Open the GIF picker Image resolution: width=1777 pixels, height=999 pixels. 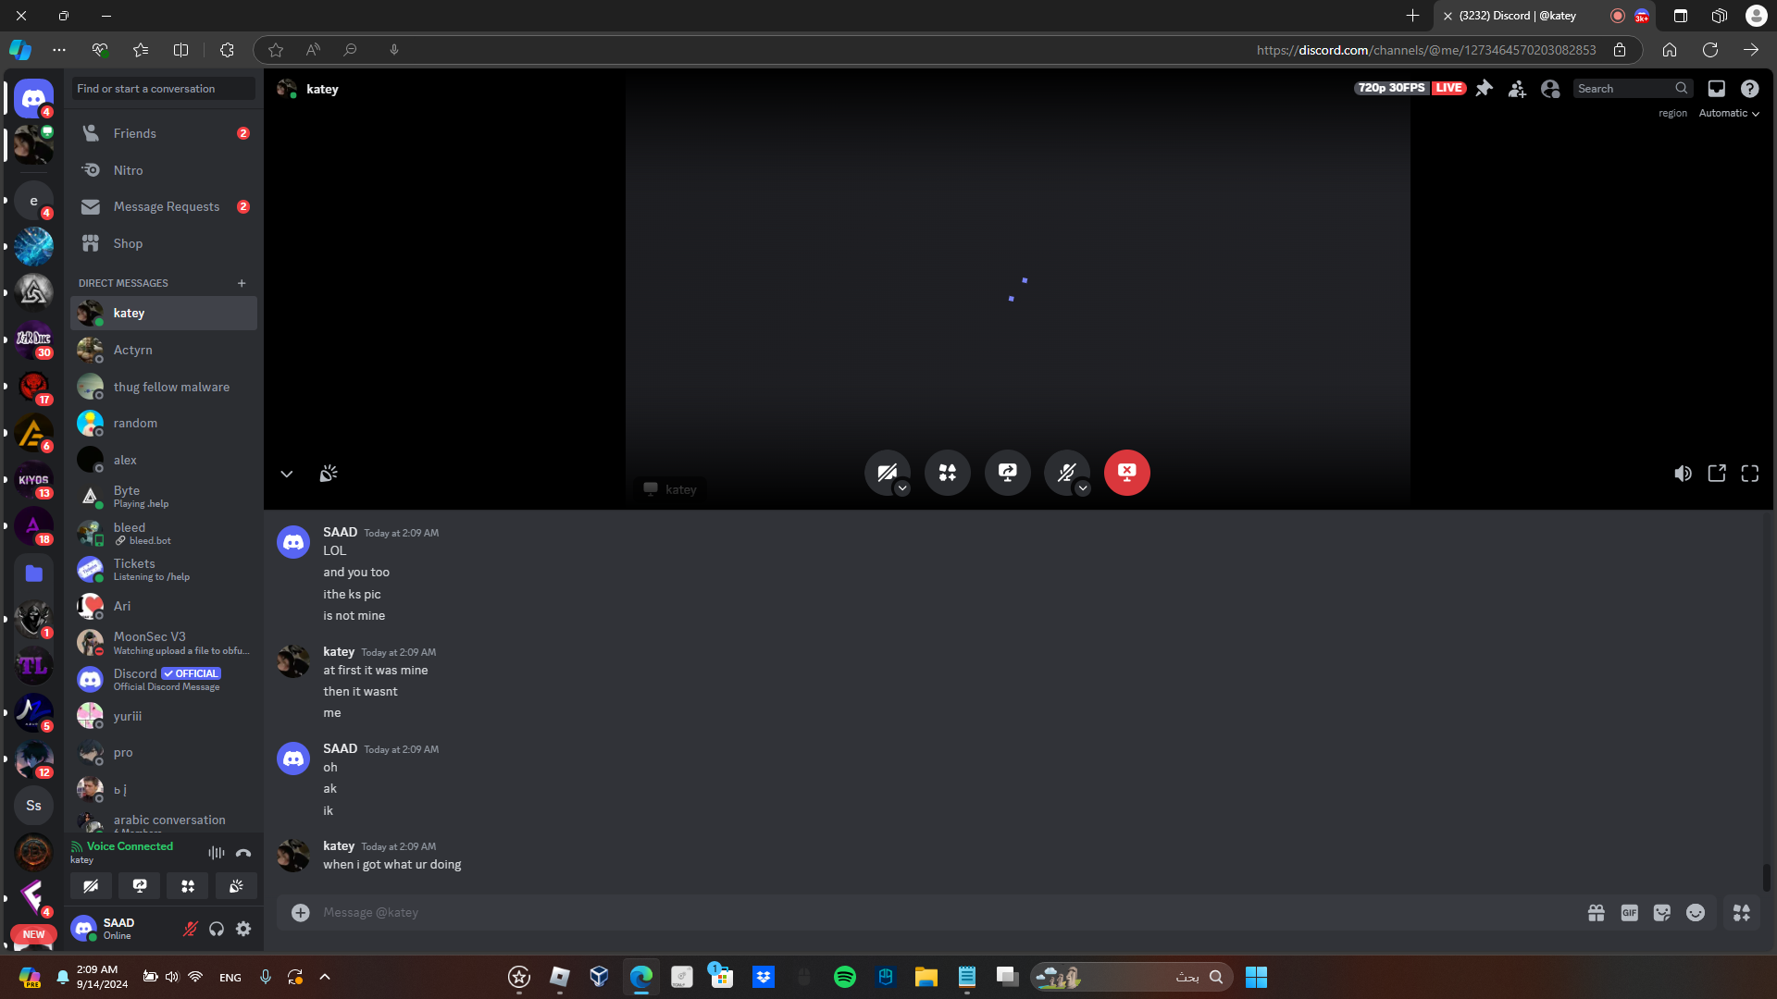point(1630,913)
